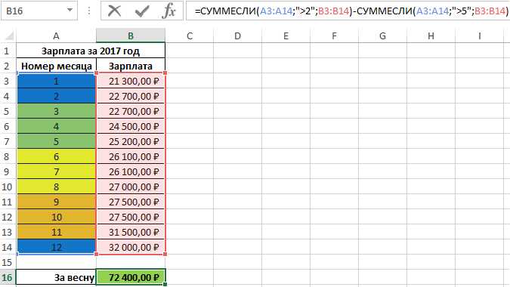Screen dimensions: 510x287
Task: Select row 16 header
Action: [8, 277]
